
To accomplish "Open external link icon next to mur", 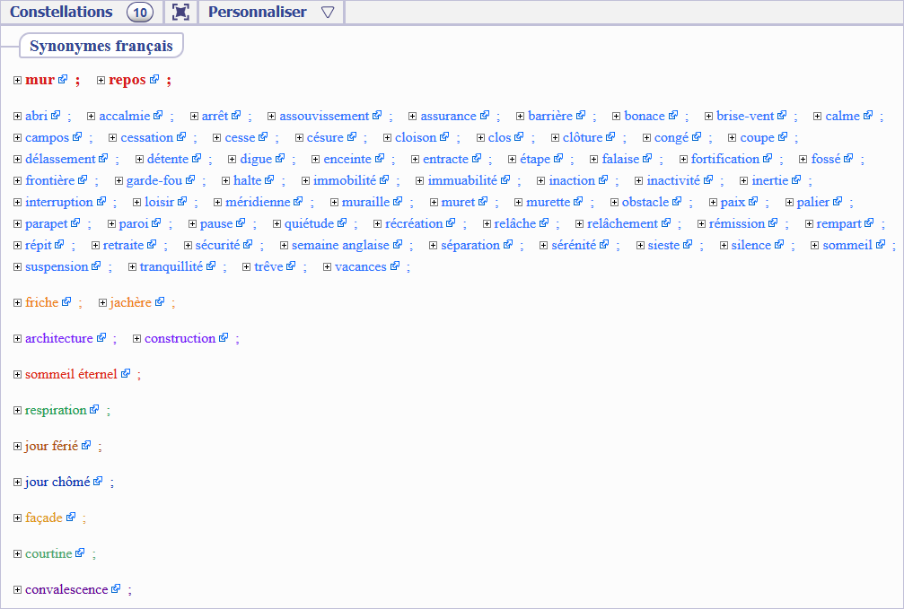I will (63, 80).
